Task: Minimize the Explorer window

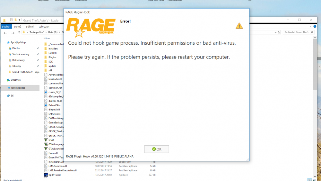Action: (288, 20)
